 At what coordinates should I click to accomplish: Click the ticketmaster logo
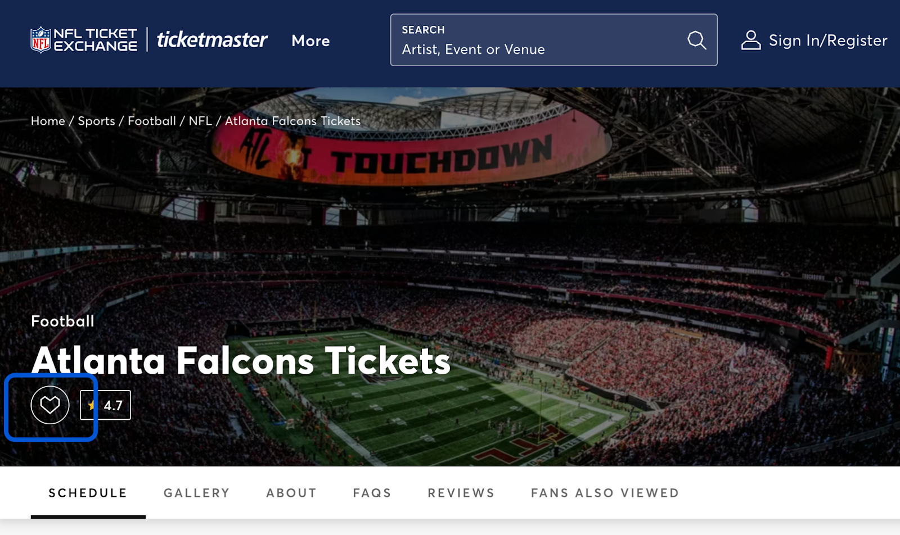[x=212, y=40]
